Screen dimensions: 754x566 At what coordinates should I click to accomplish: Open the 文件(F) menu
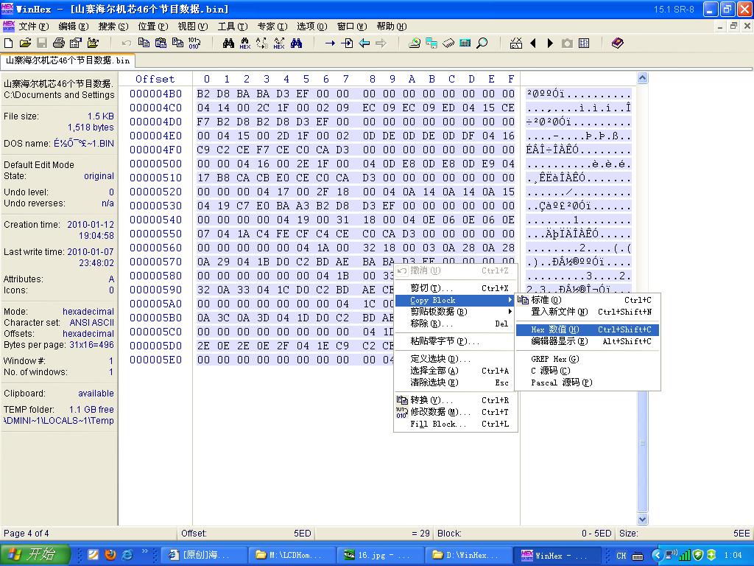pyautogui.click(x=34, y=27)
